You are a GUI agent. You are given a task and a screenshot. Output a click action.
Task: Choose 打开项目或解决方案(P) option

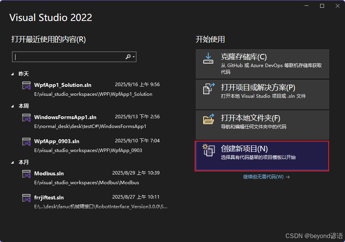262,94
